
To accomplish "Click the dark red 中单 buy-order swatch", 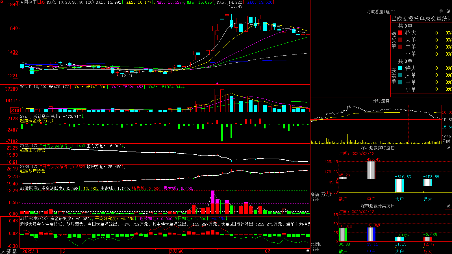I will 400,47.
